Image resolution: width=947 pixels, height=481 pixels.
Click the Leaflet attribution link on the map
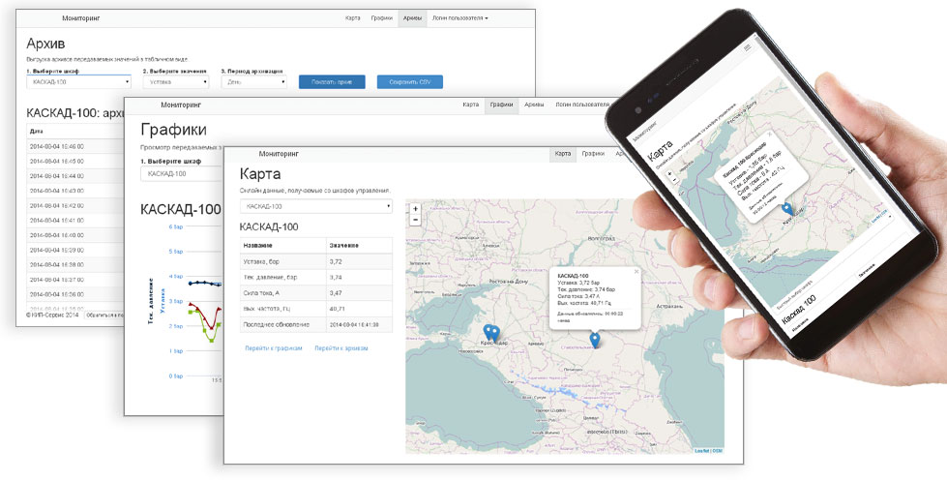click(x=701, y=451)
